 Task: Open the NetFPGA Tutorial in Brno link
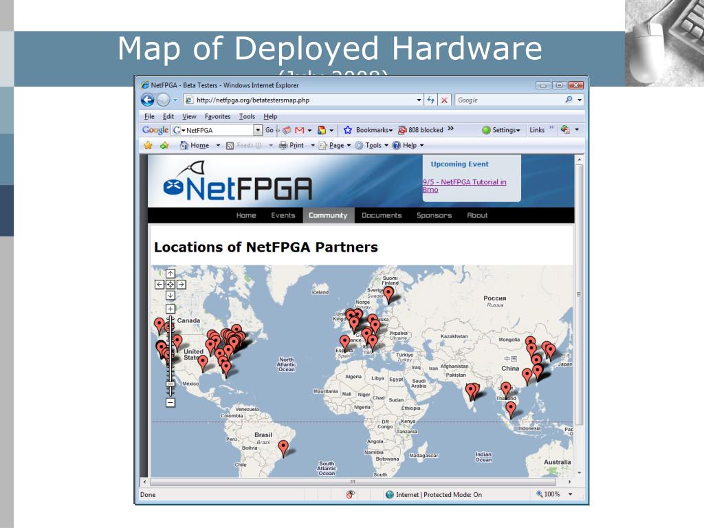click(464, 186)
